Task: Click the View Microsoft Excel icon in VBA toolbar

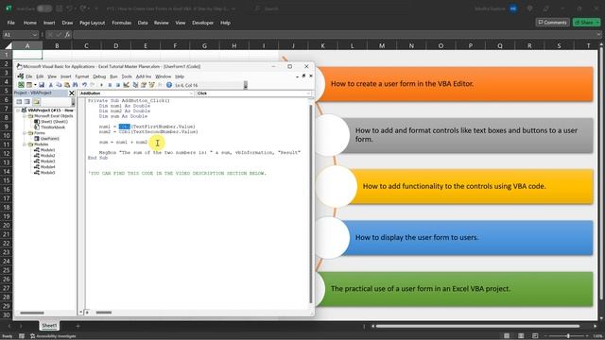Action: [21, 85]
